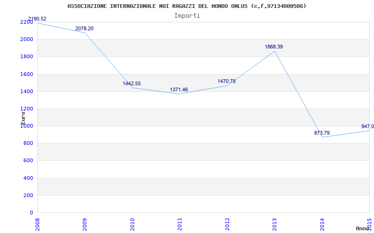The image size is (374, 233).
Task: Select the 2078.20 data point label
Action: (85, 28)
